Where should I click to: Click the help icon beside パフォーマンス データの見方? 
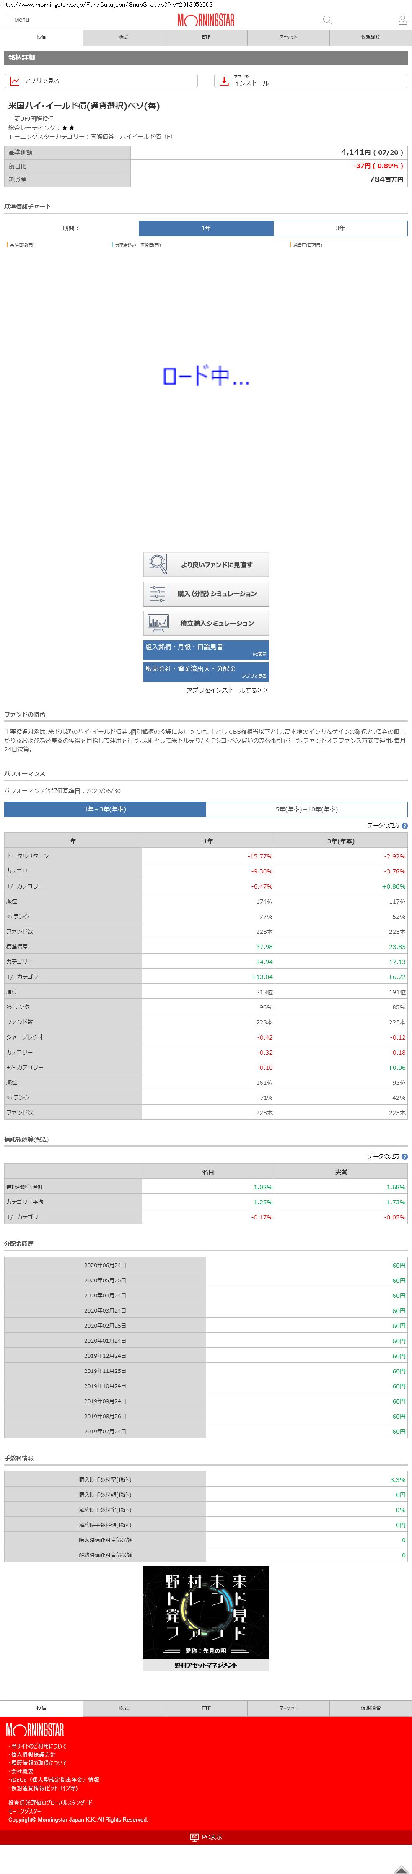[x=405, y=826]
